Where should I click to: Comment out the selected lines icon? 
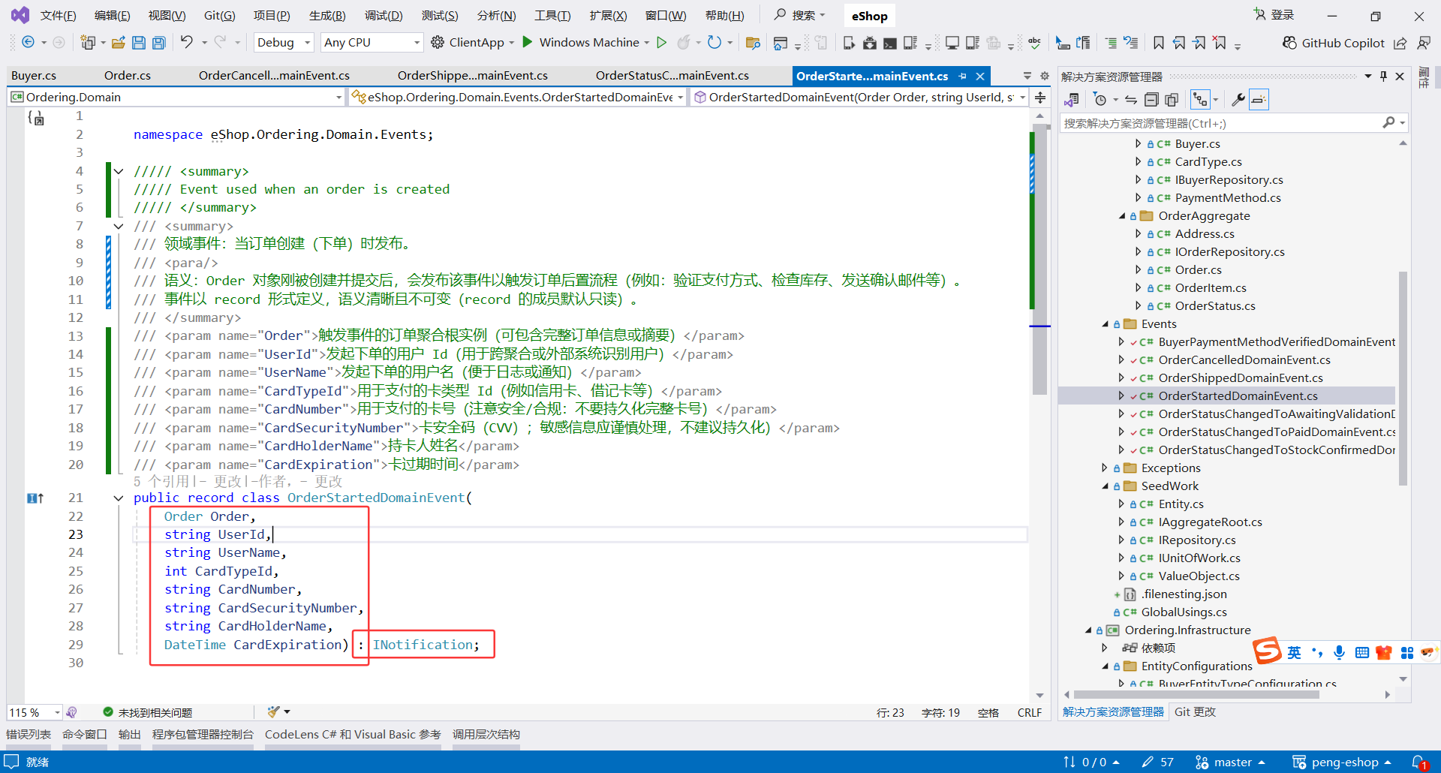[x=1111, y=43]
